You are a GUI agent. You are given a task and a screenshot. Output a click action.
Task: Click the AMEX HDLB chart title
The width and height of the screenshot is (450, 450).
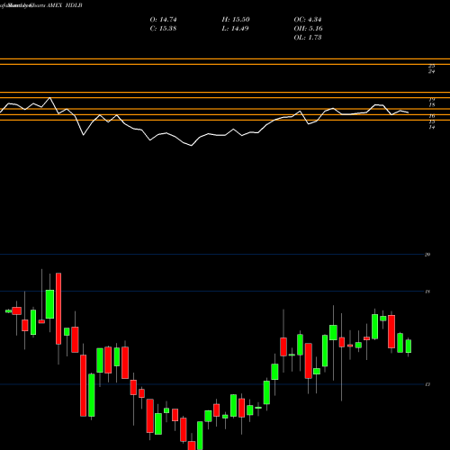(65, 5)
